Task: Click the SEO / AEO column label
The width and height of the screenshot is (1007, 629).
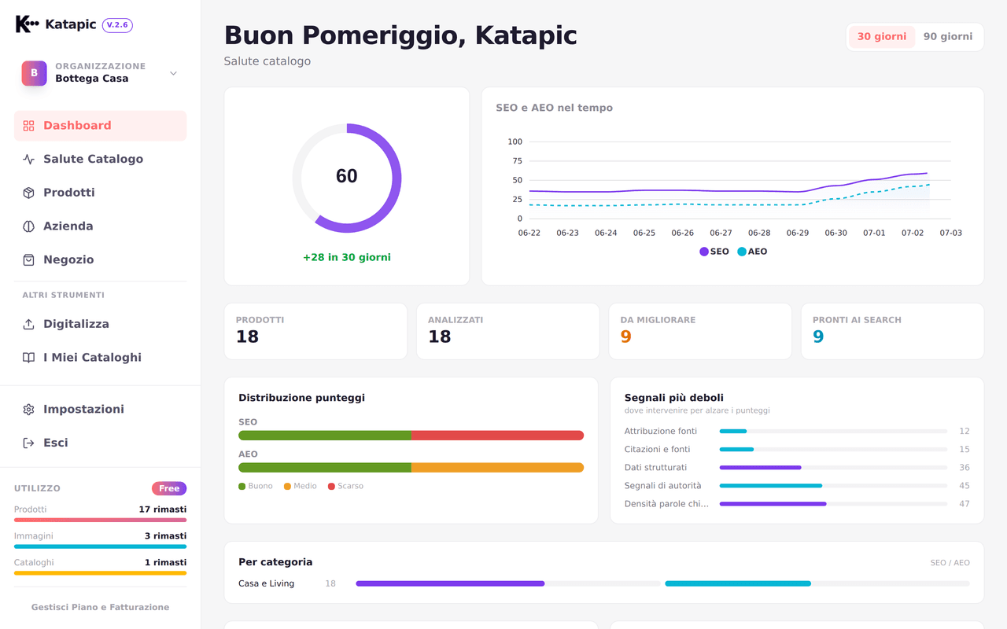Action: coord(950,563)
